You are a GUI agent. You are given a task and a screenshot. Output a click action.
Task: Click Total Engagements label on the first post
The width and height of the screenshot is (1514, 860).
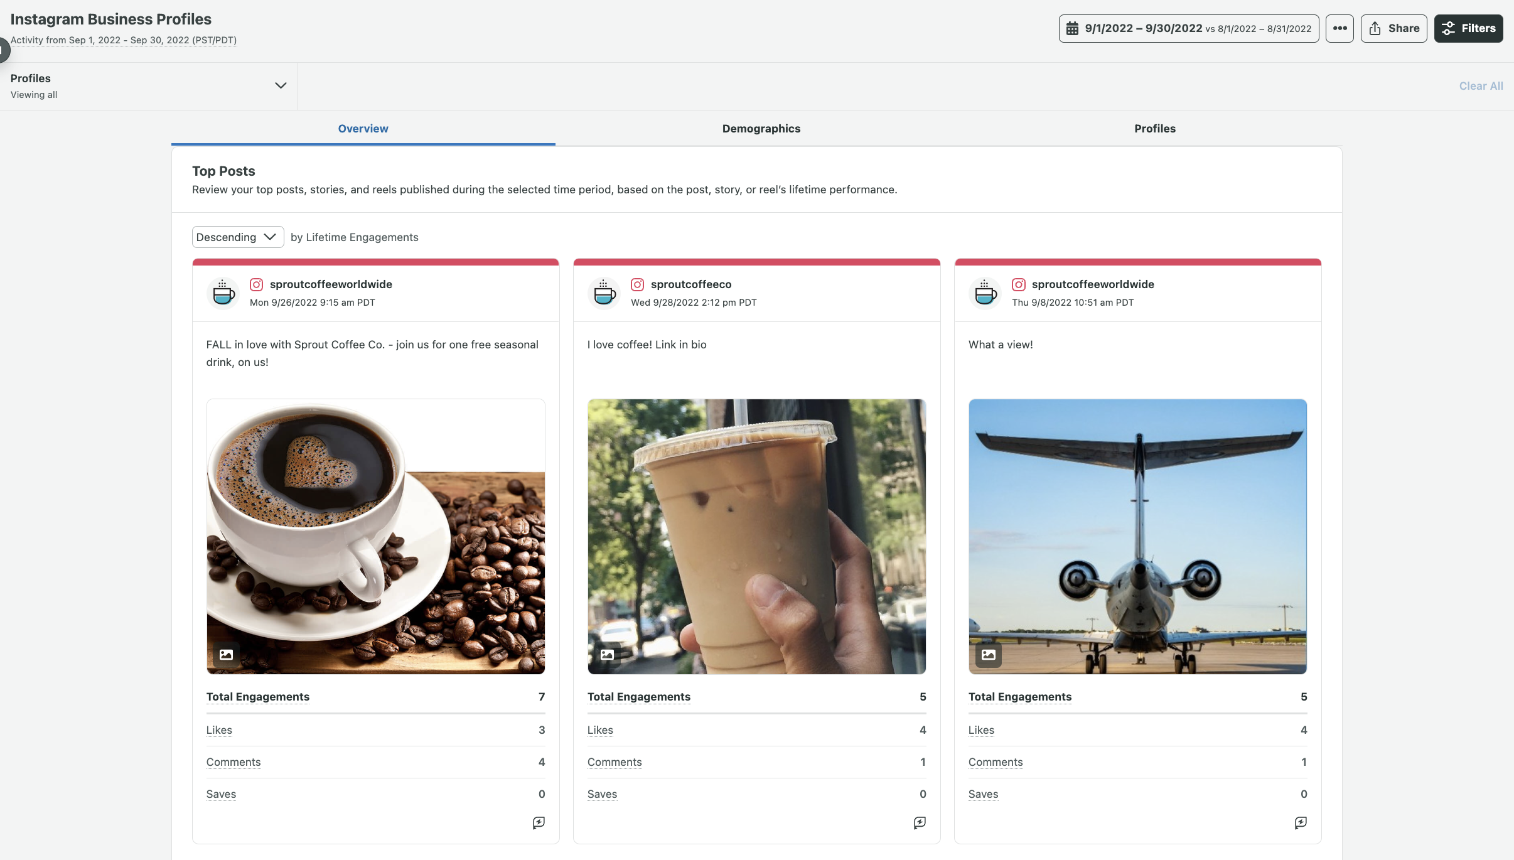pyautogui.click(x=257, y=697)
